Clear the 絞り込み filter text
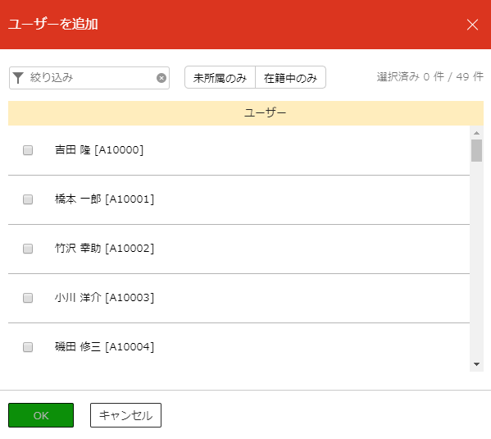 (x=161, y=78)
